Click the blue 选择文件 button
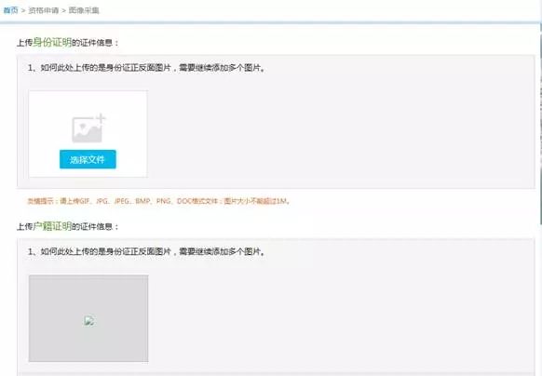 (88, 159)
